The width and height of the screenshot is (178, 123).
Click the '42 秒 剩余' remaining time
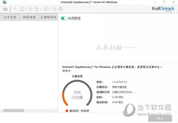coord(118,102)
